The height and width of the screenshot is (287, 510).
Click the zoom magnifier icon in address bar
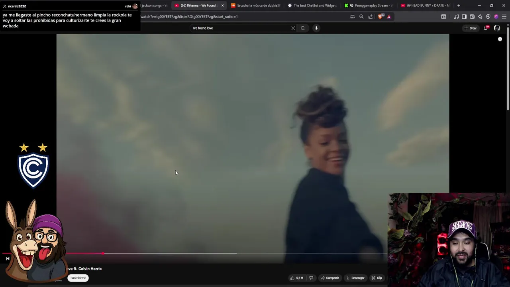click(x=361, y=17)
